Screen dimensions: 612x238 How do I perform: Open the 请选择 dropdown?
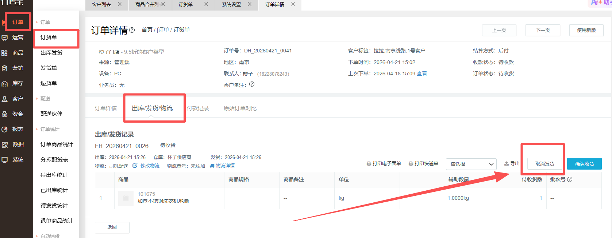[471, 164]
